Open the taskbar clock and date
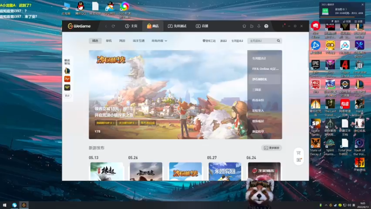 [363, 205]
